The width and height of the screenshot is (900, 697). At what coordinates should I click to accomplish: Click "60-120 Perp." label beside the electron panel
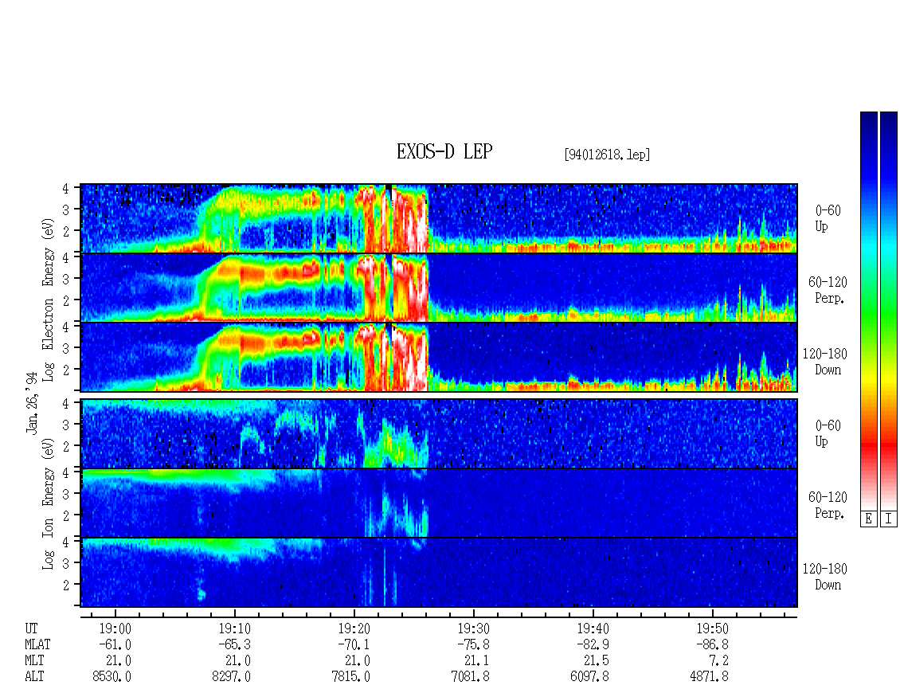828,290
